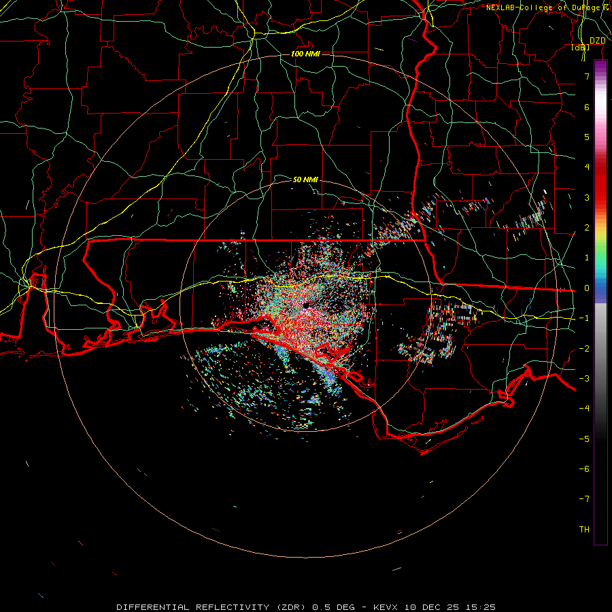Select the -3 value on the scale

[584, 379]
